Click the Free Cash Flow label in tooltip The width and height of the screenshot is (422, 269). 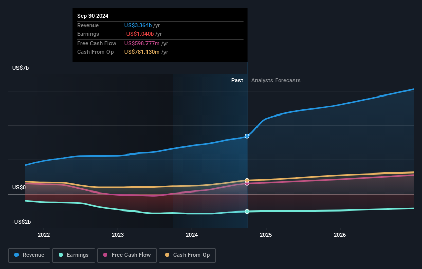pos(97,43)
